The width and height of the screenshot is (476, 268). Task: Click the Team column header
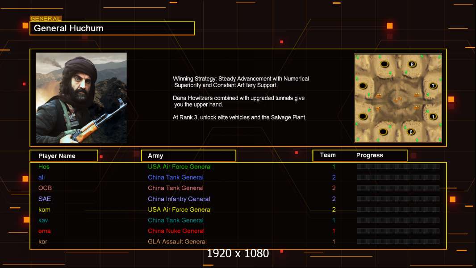click(328, 155)
